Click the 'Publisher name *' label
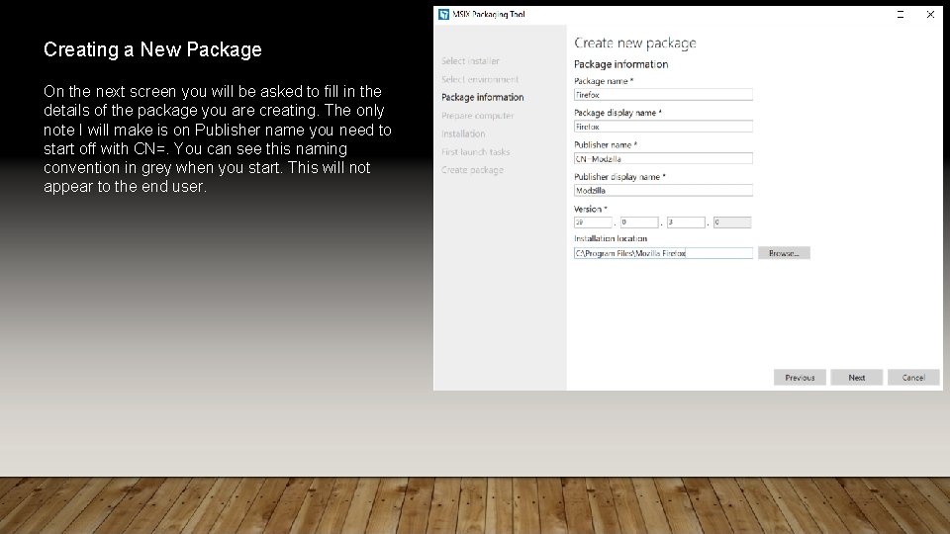This screenshot has width=950, height=534. (x=606, y=144)
